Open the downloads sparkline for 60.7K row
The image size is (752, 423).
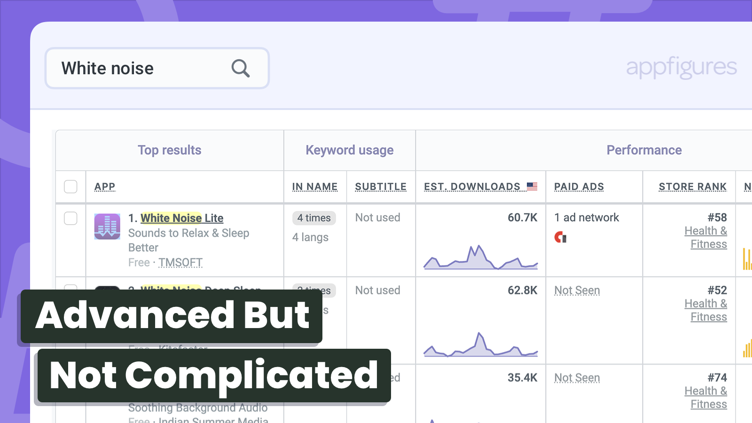coord(480,257)
